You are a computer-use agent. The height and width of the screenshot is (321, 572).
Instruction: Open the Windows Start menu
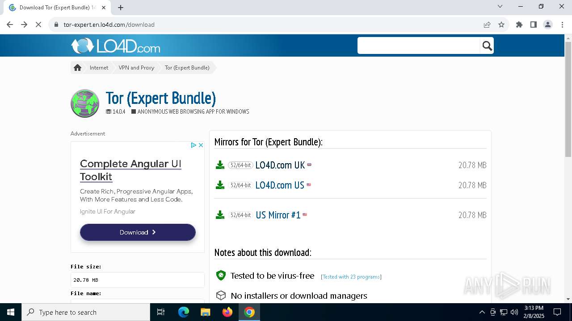pos(11,312)
